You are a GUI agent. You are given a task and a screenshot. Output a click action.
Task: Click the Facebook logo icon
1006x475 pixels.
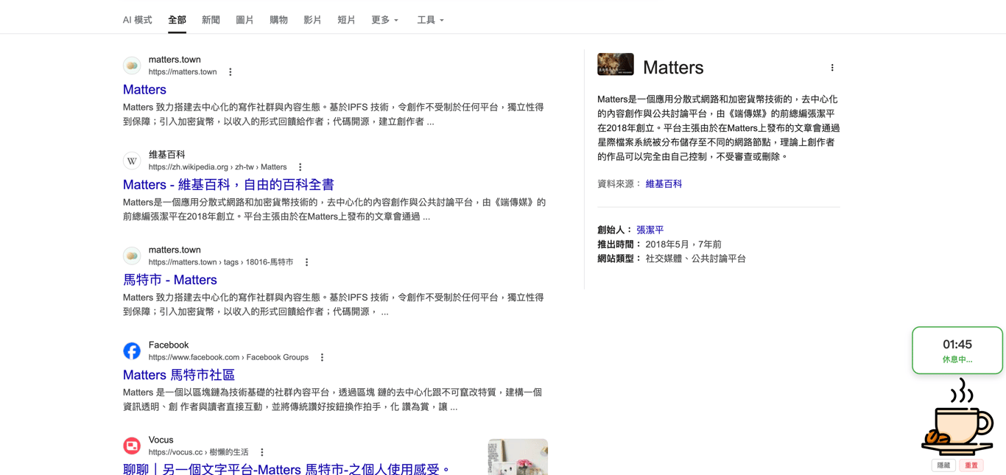pyautogui.click(x=132, y=351)
